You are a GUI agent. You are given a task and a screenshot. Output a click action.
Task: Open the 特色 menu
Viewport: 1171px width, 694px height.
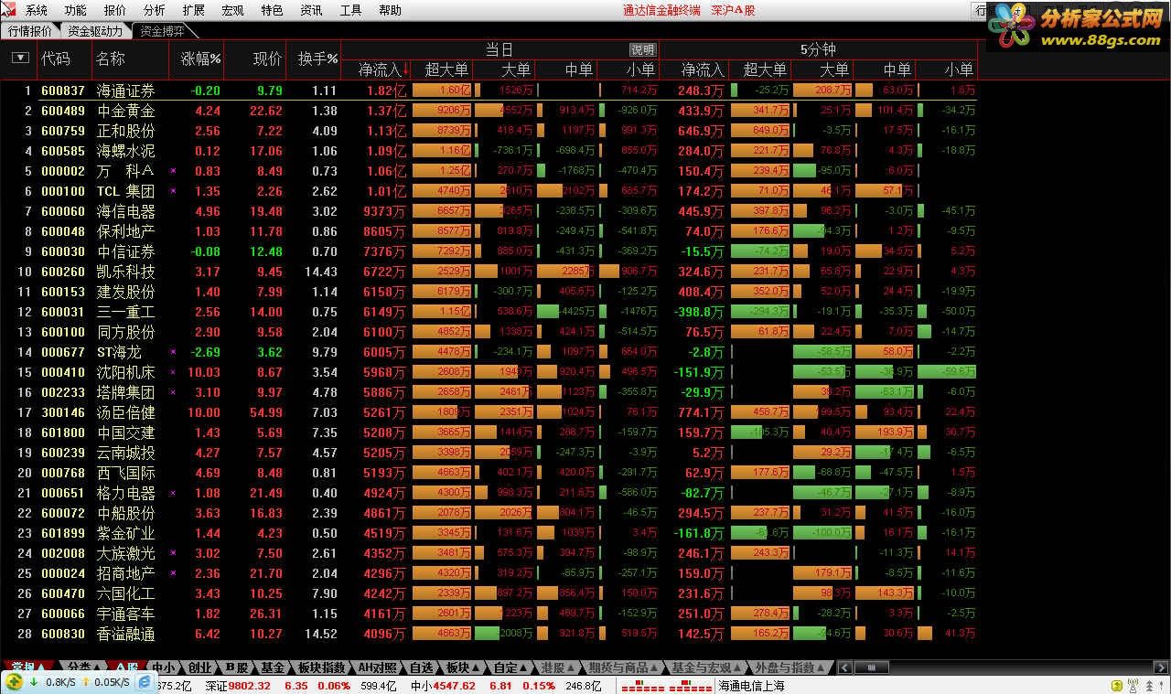pyautogui.click(x=272, y=10)
